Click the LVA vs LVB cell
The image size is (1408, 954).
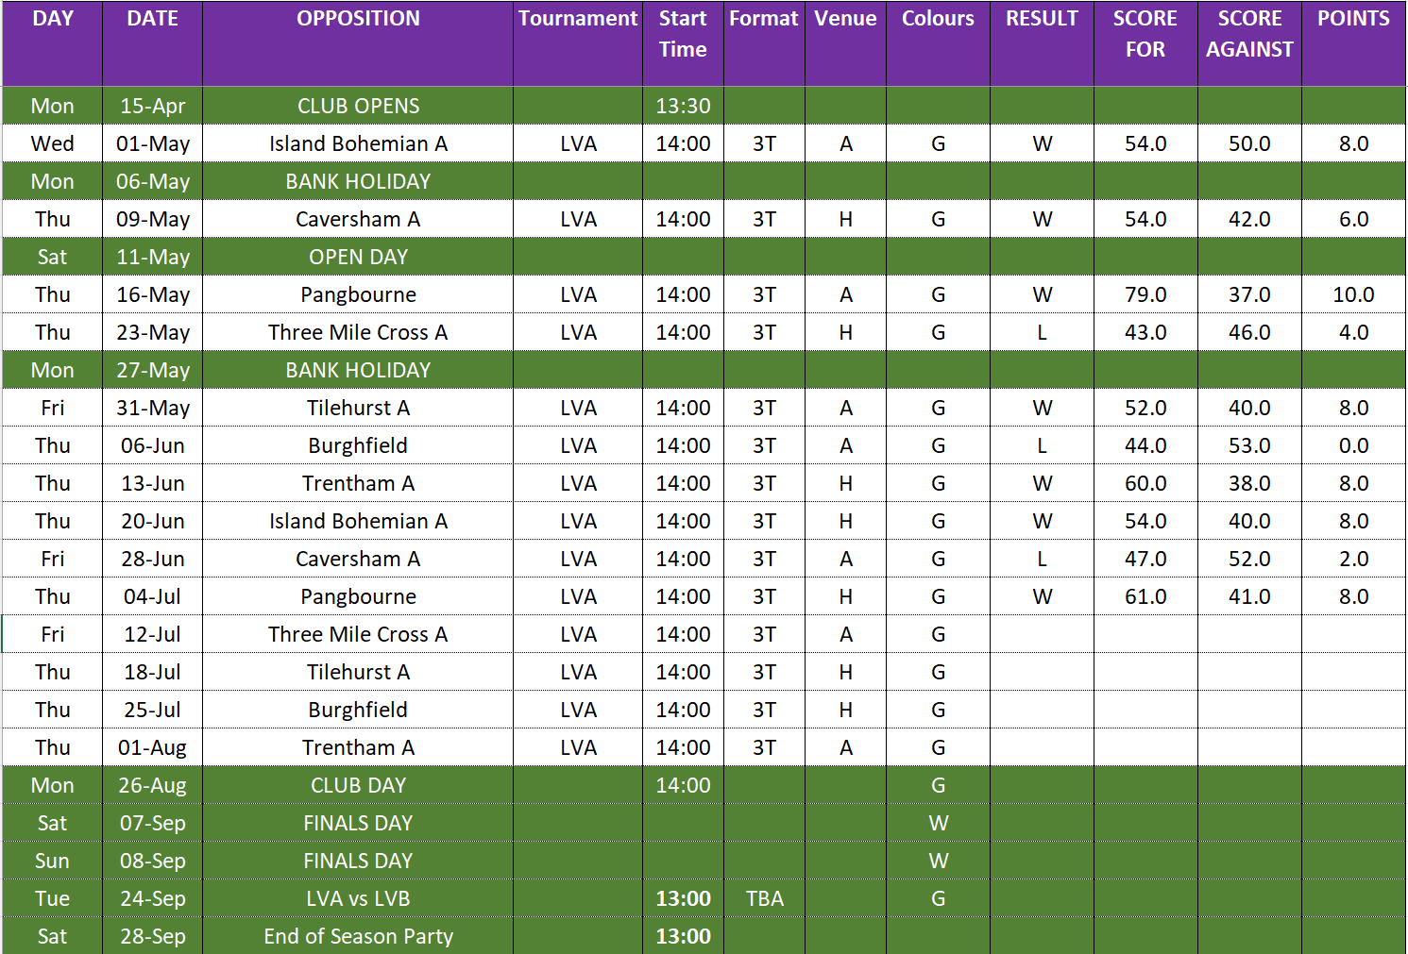358,898
